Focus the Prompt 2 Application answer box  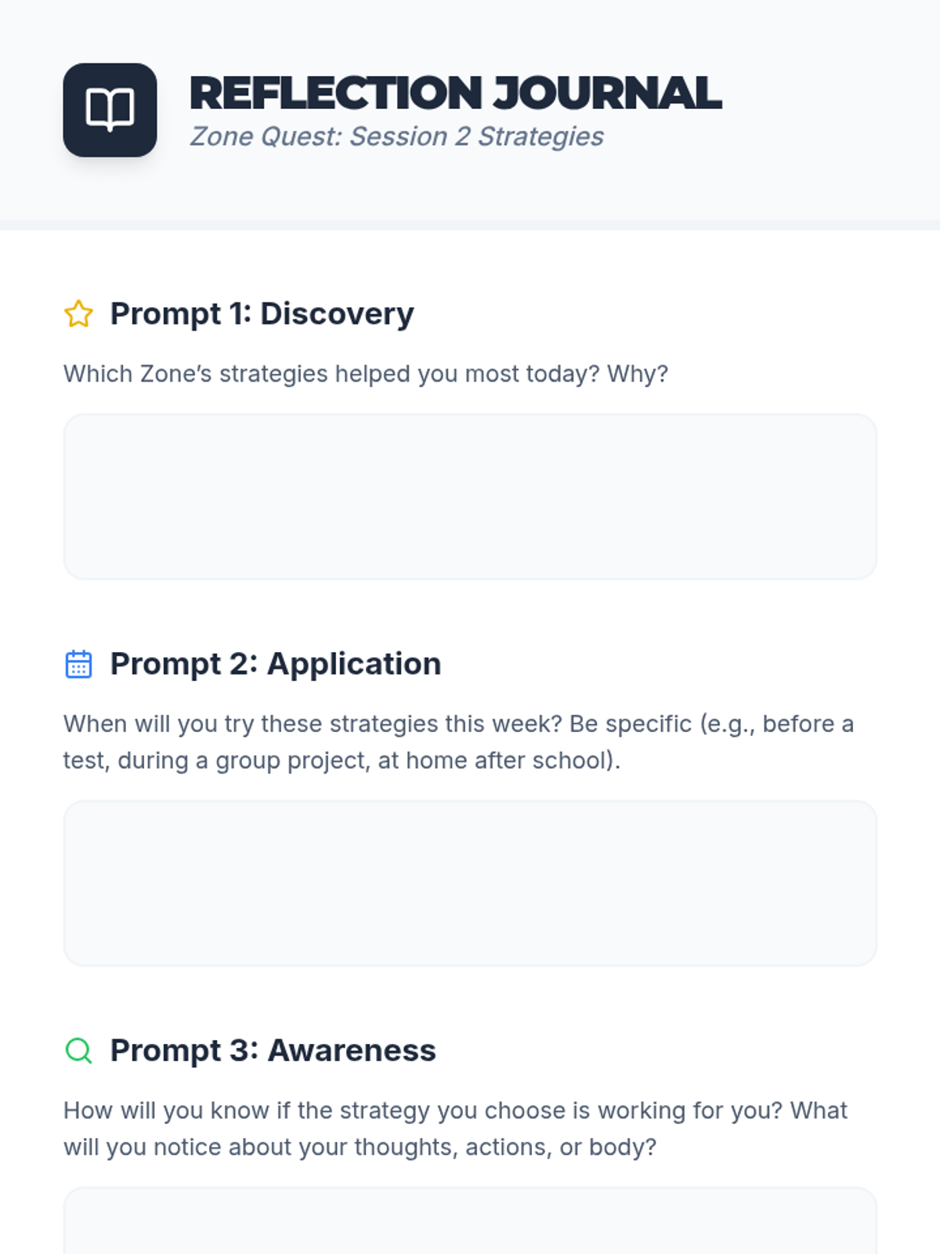pyautogui.click(x=470, y=883)
